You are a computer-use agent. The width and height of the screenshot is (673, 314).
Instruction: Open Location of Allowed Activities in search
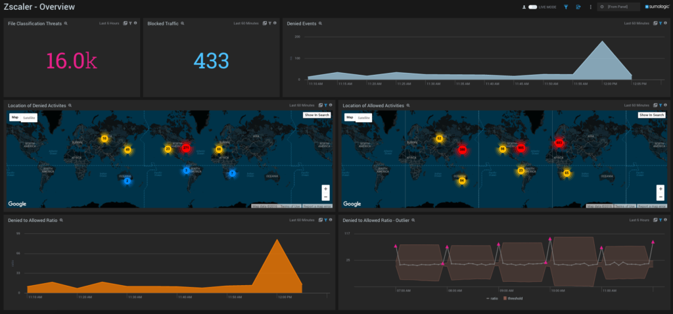(407, 105)
